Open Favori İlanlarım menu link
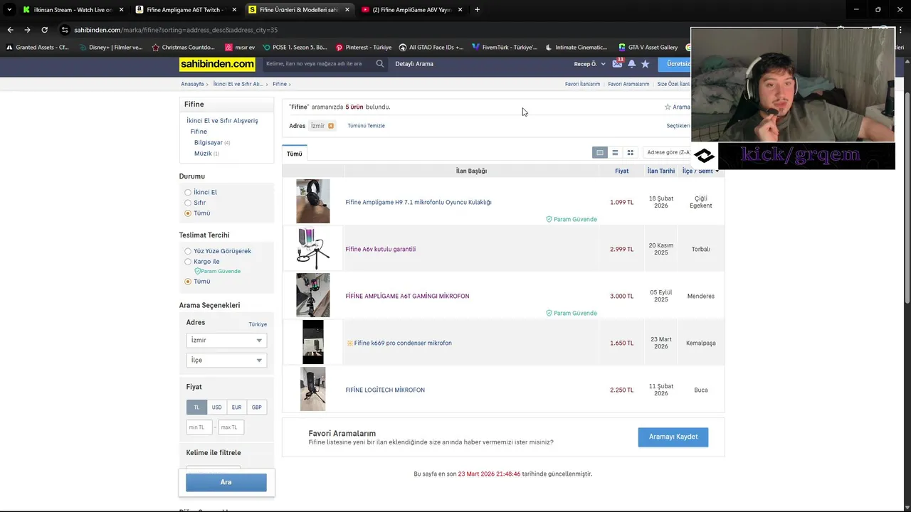The height and width of the screenshot is (512, 911). click(x=582, y=84)
